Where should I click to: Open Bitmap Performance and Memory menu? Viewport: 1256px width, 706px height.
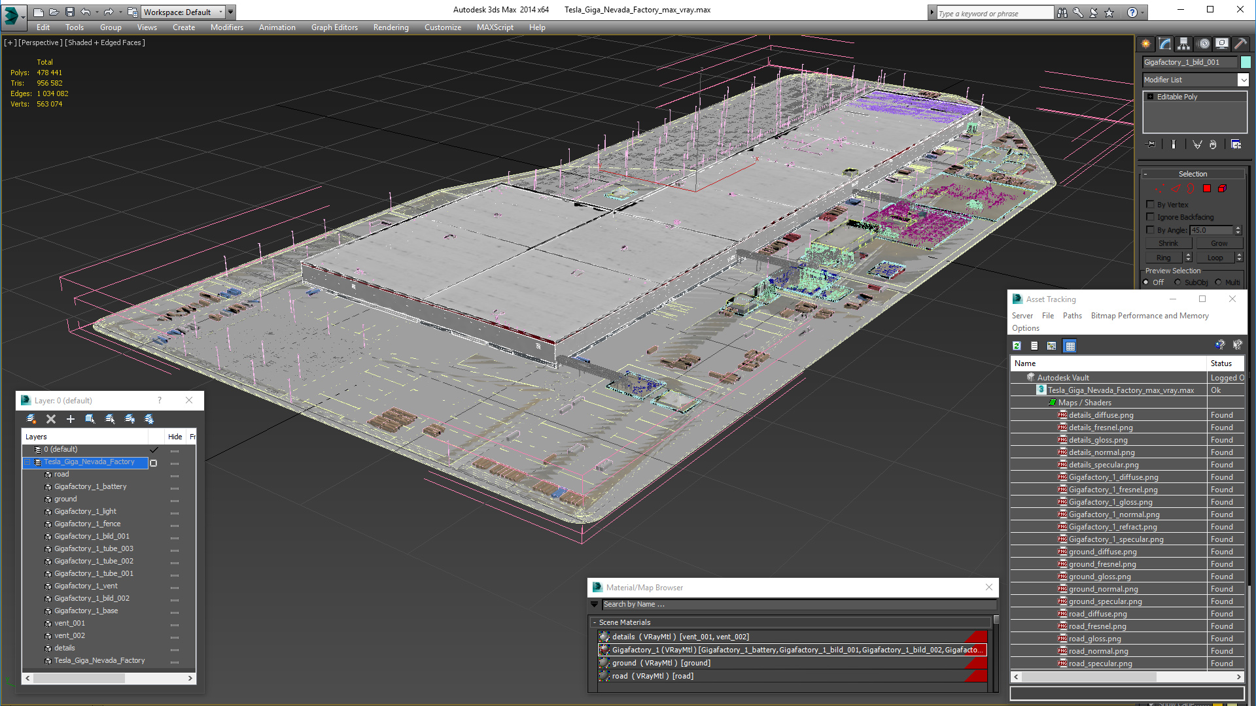pos(1149,316)
